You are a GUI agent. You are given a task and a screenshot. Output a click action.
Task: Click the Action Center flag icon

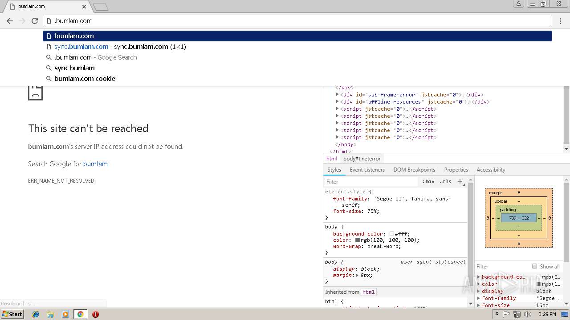506,314
